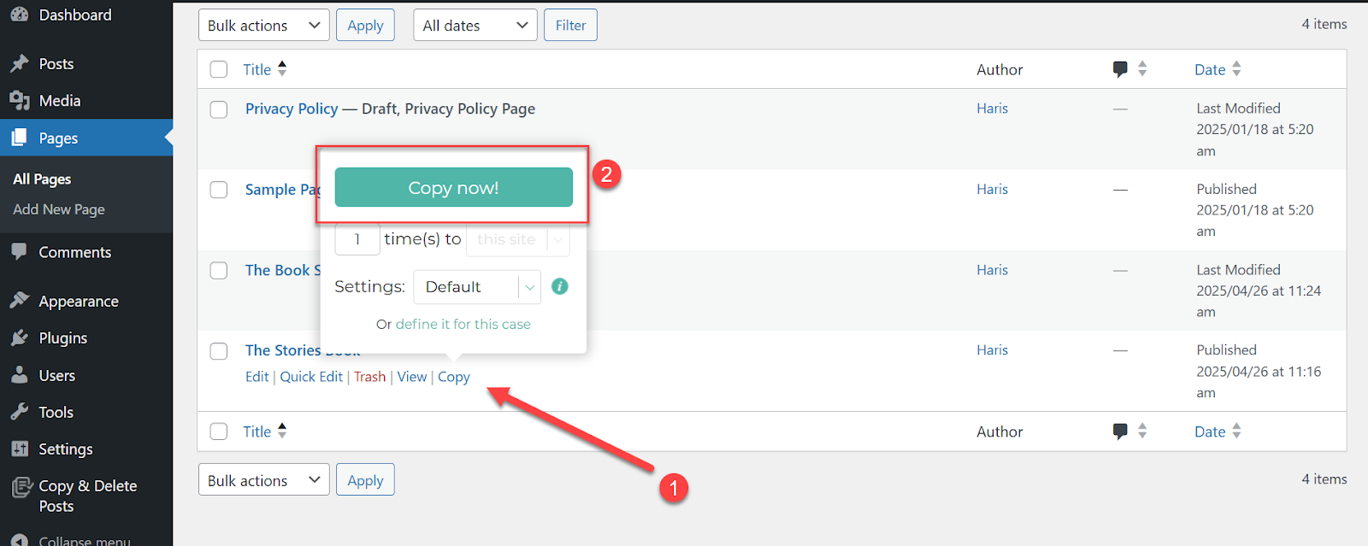Click the Sample Page title link
This screenshot has width=1368, height=546.
tap(281, 190)
